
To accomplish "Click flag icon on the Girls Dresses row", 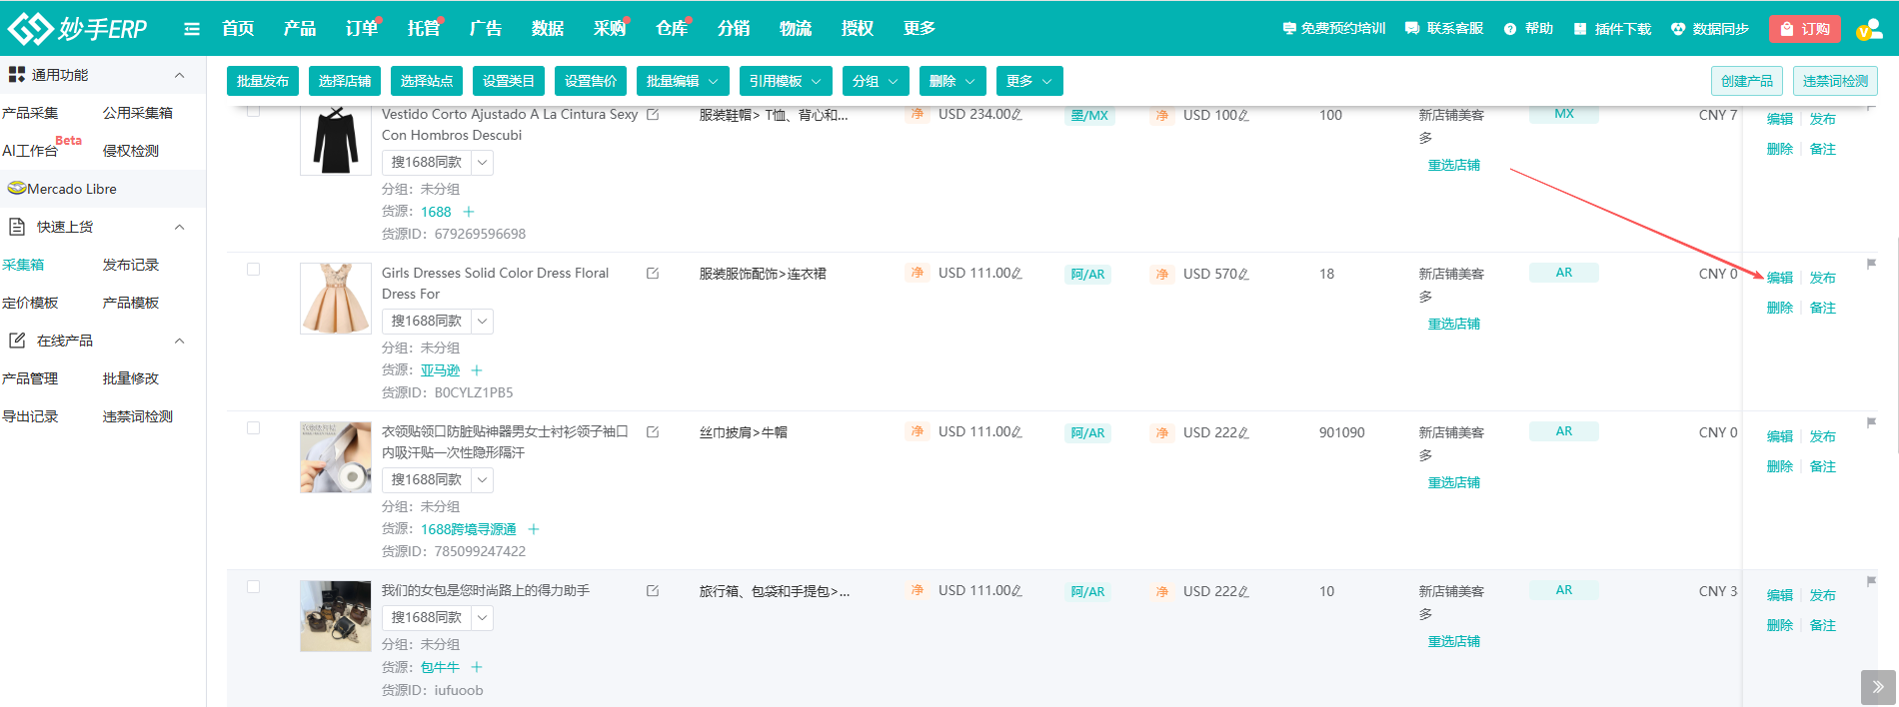I will pyautogui.click(x=1871, y=265).
